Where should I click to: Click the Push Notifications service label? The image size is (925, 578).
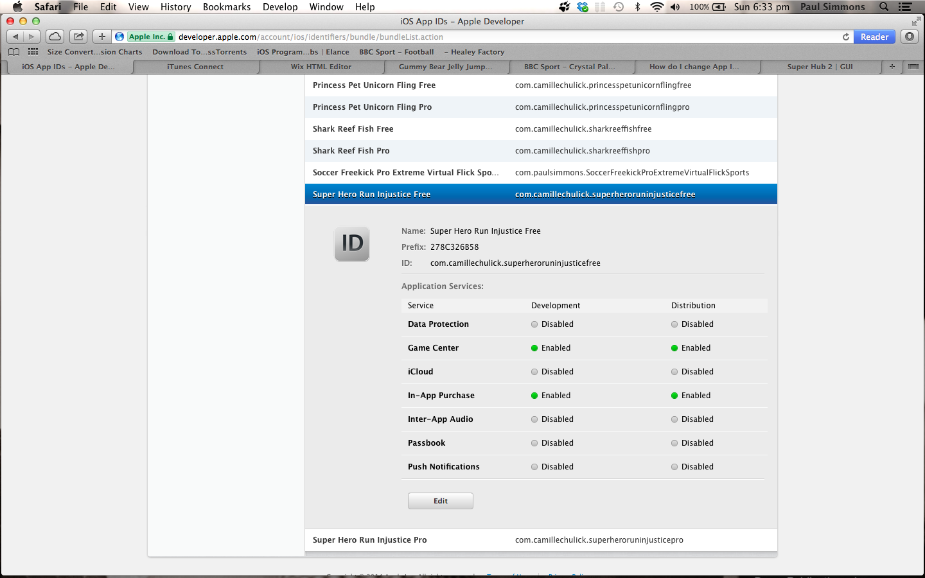point(444,467)
